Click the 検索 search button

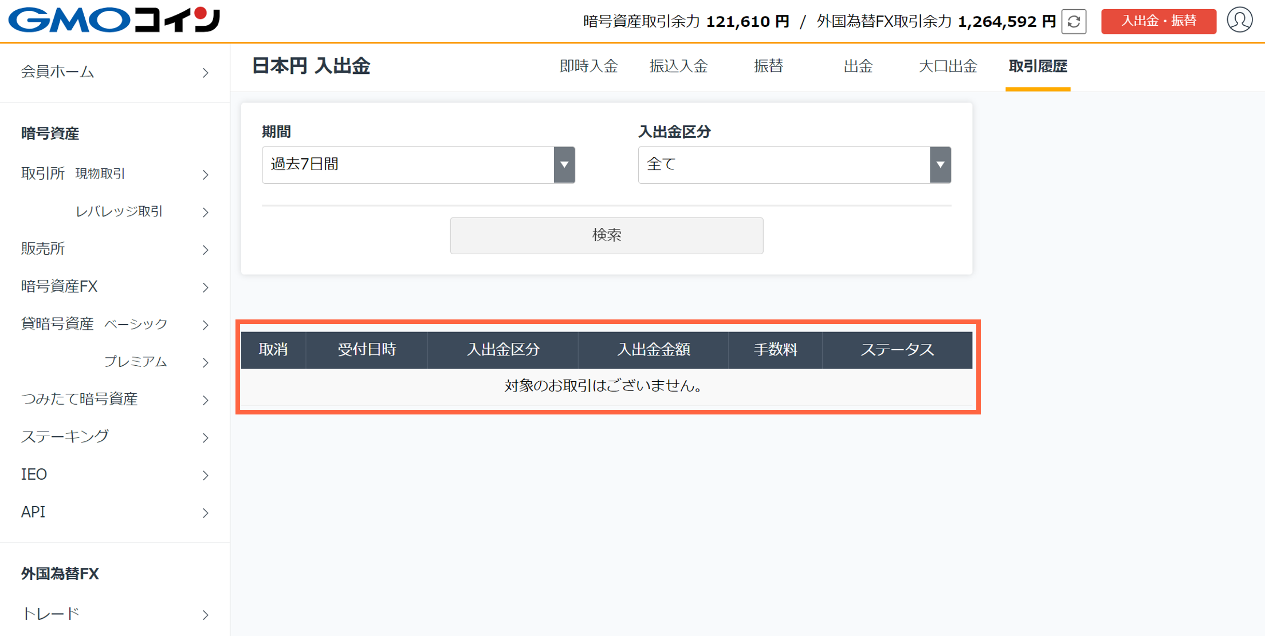[x=606, y=235]
